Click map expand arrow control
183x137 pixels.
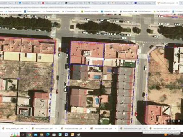(169, 121)
